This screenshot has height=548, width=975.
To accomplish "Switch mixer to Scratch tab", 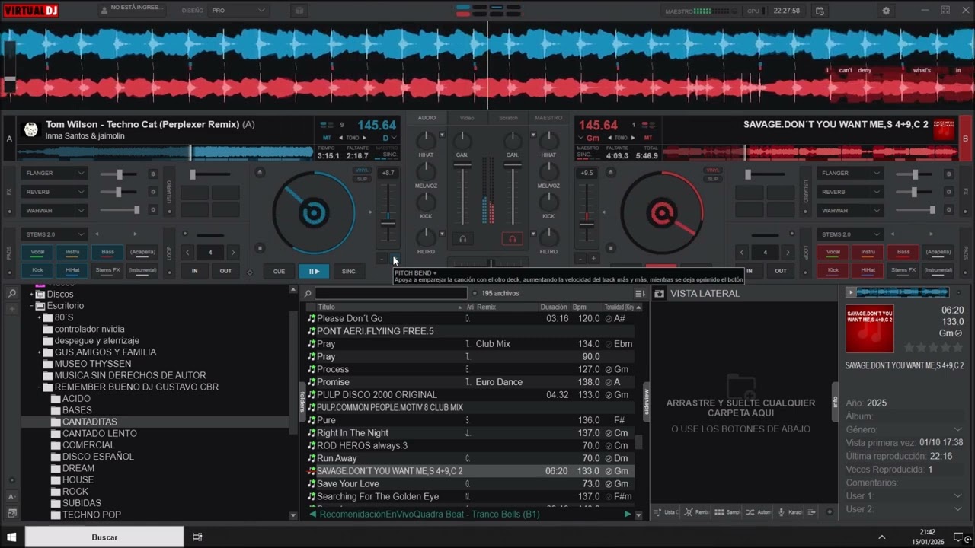I will [508, 118].
